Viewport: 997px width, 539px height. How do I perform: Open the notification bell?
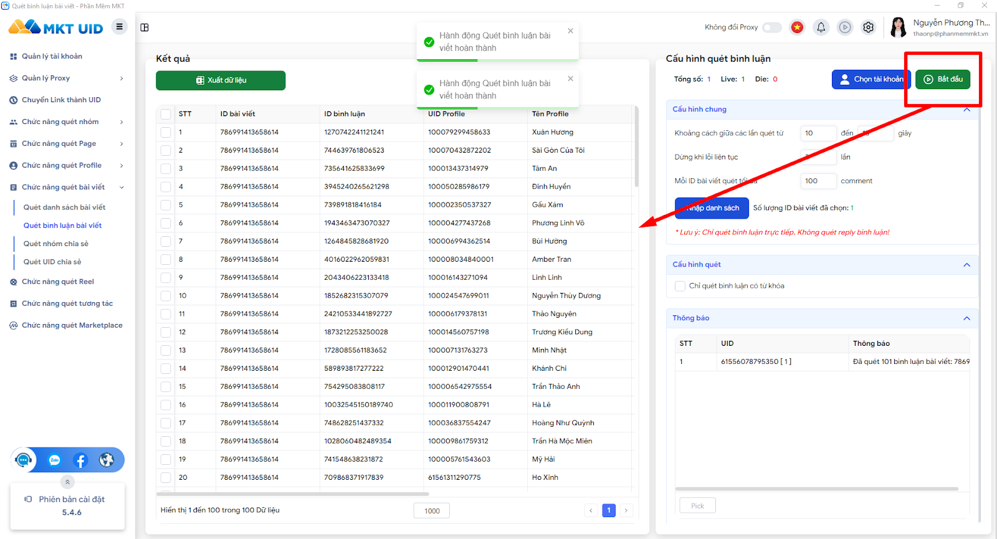821,27
